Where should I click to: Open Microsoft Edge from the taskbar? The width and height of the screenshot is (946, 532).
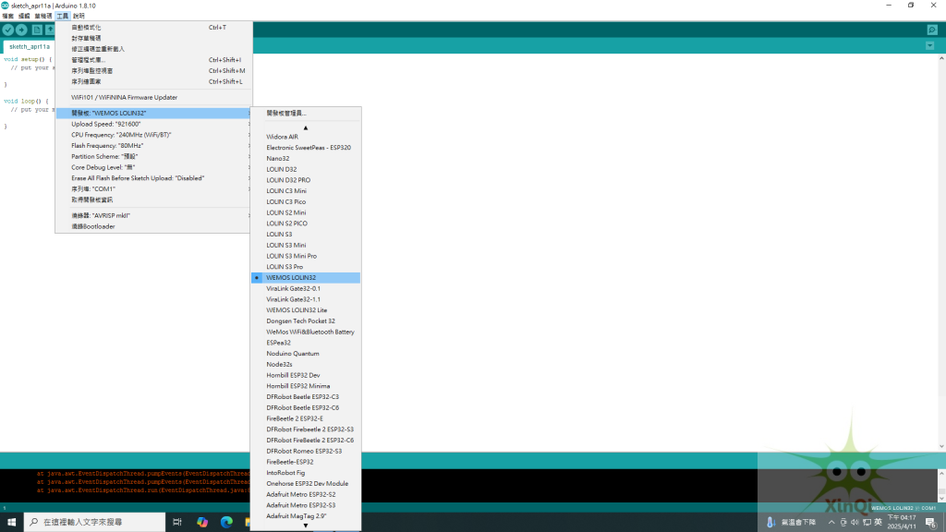click(226, 522)
